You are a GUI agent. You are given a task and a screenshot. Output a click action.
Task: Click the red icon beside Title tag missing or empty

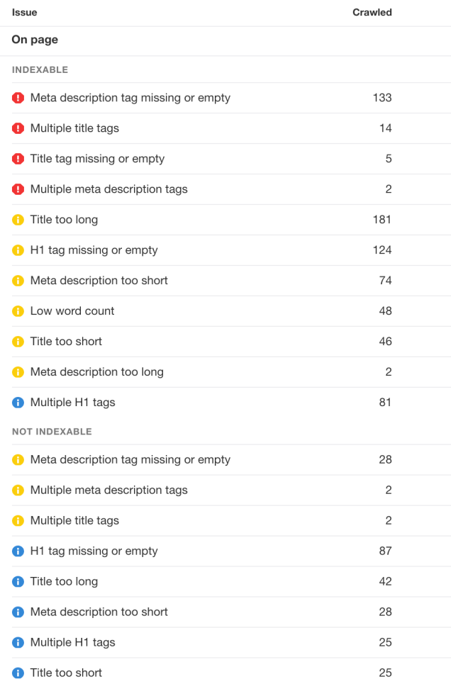click(18, 159)
